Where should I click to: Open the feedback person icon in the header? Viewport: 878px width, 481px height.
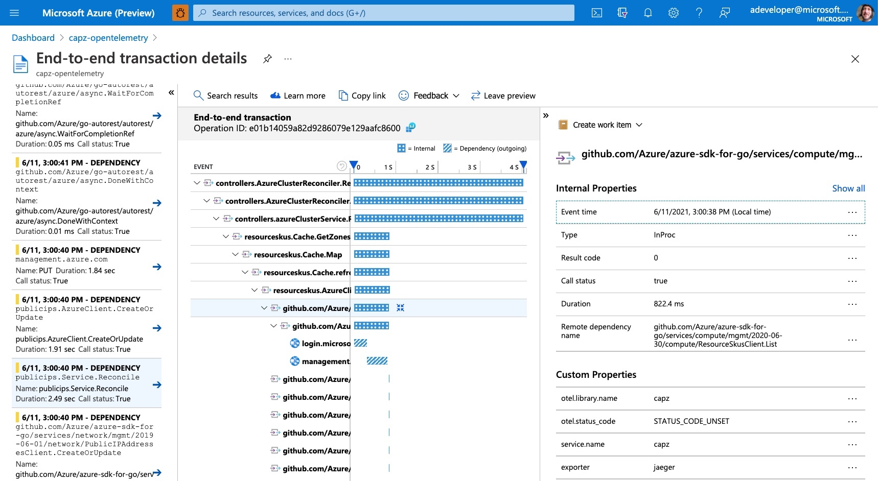(725, 13)
